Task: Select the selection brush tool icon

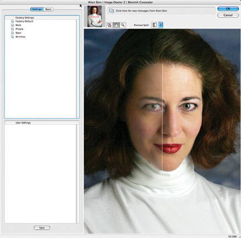Action: click(x=110, y=25)
